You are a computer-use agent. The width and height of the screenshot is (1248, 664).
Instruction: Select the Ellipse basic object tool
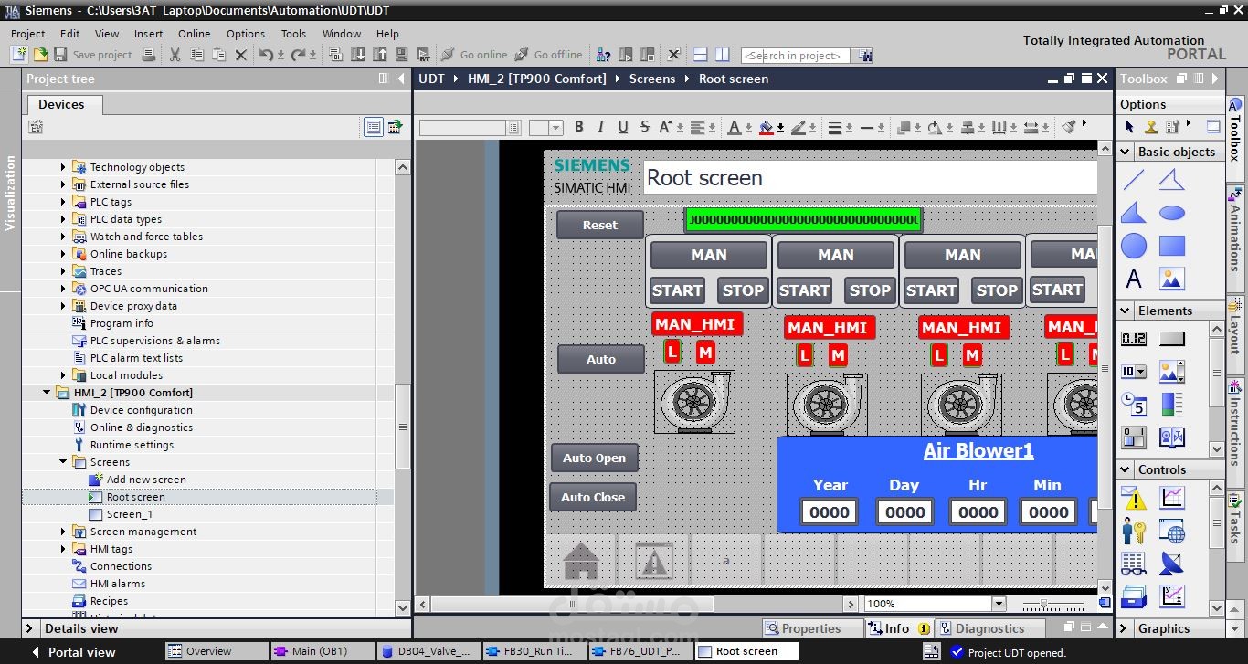pos(1172,212)
